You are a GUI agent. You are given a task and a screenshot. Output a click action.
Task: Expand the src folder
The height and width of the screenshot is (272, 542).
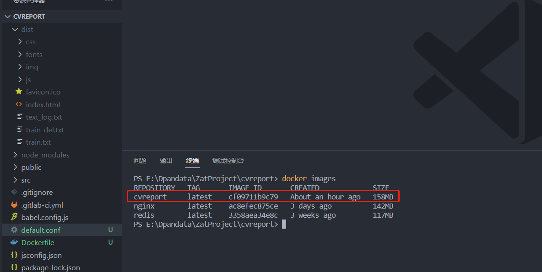[x=15, y=180]
